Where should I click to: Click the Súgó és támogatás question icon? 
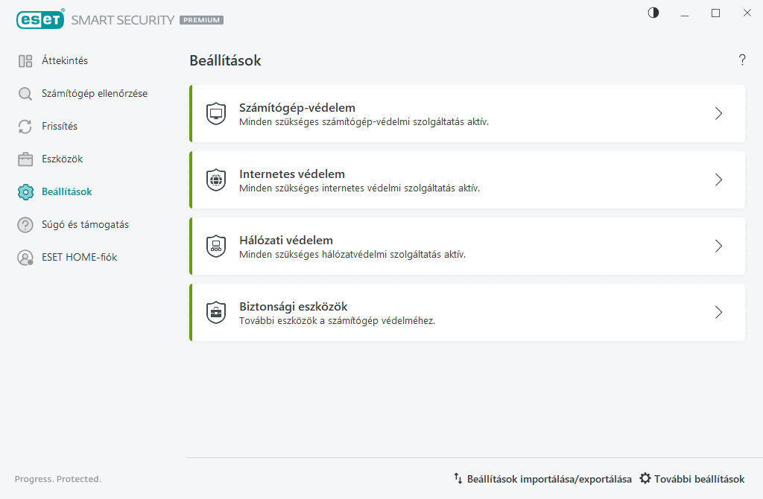pyautogui.click(x=25, y=225)
